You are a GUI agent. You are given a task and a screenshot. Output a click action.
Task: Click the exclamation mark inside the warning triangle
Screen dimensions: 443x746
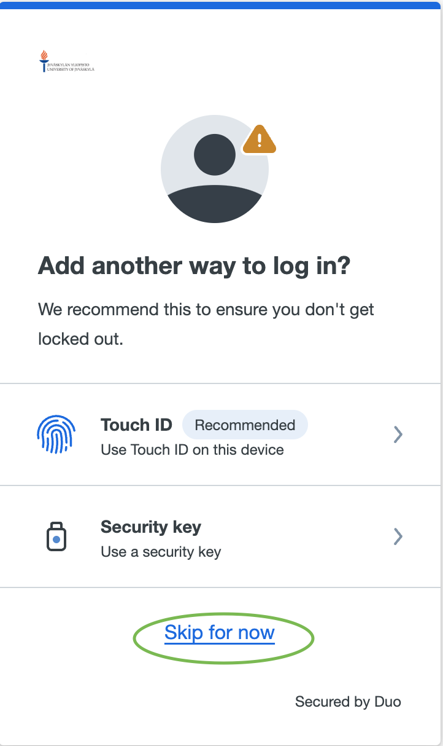point(260,140)
